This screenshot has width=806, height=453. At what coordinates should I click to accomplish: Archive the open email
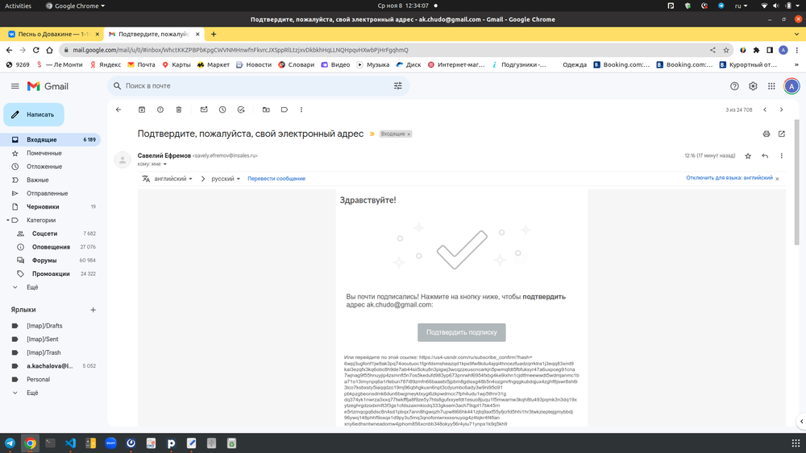tap(142, 109)
